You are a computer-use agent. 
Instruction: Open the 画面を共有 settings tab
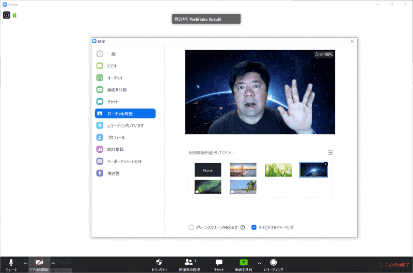[125, 90]
